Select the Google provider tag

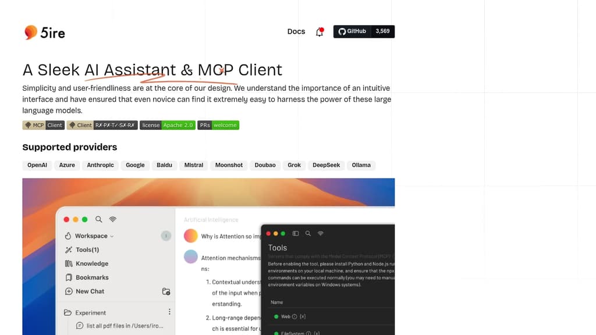click(x=135, y=165)
